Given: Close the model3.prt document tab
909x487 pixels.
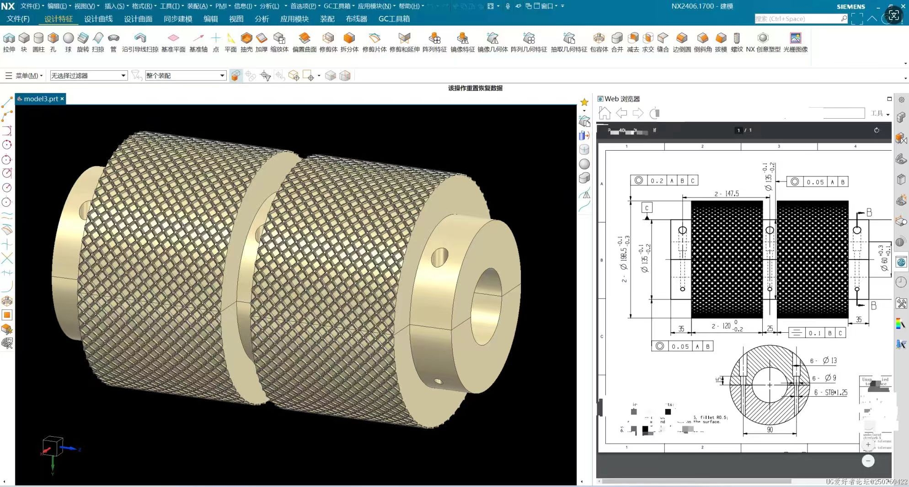Looking at the screenshot, I should 62,99.
